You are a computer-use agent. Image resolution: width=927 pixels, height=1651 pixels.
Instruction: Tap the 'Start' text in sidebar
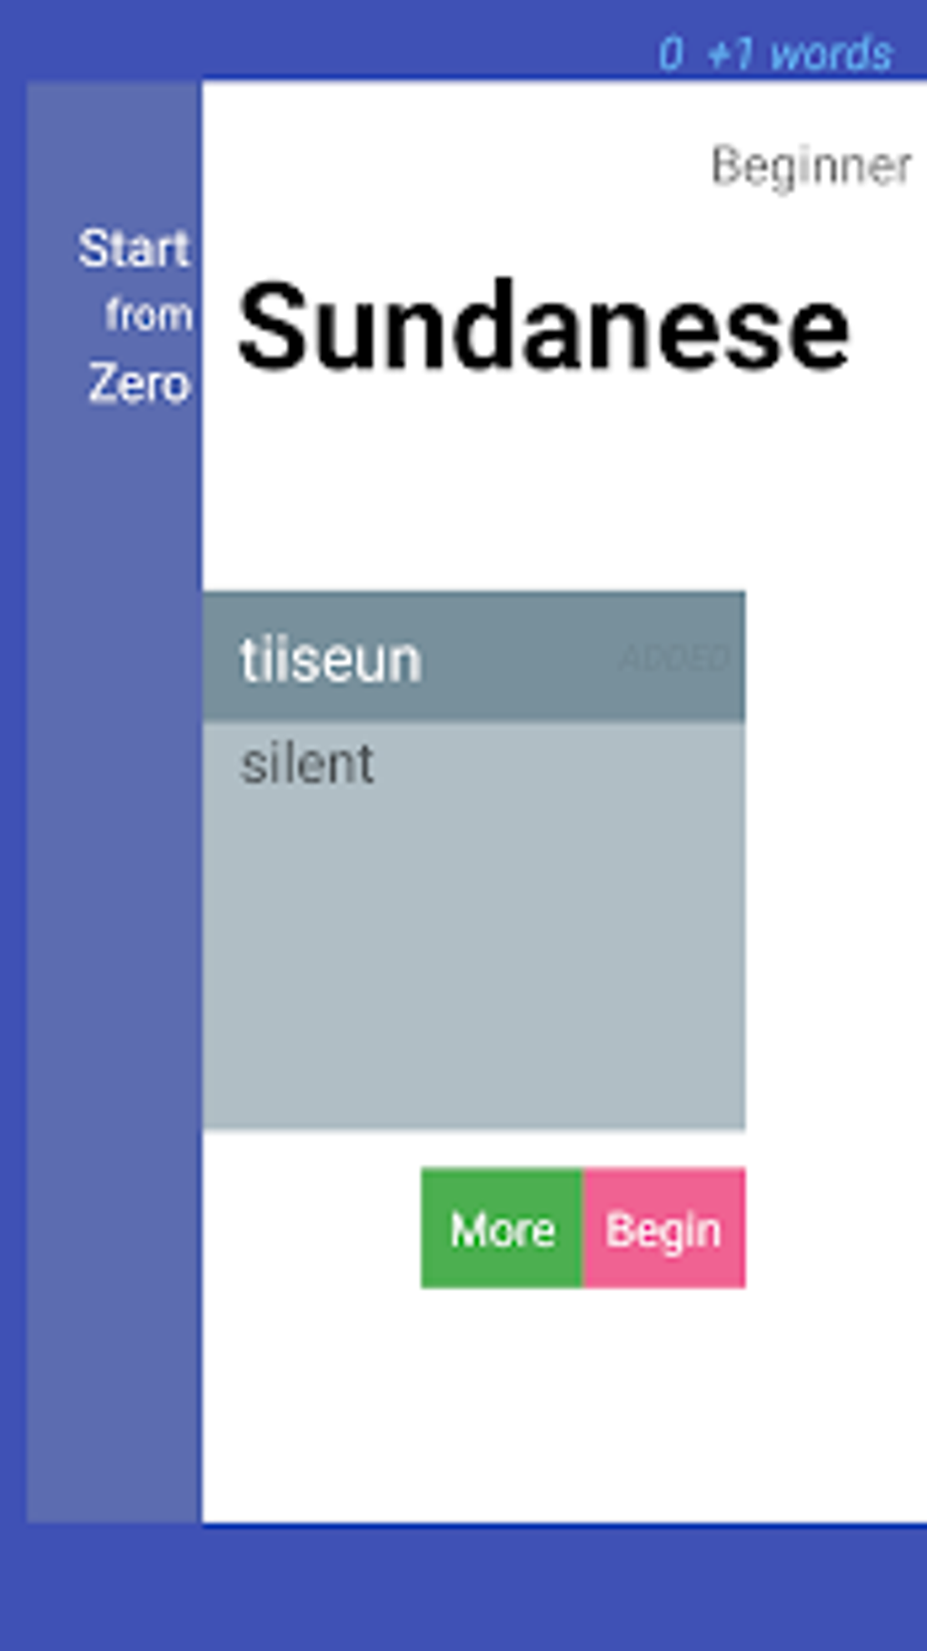pos(135,248)
